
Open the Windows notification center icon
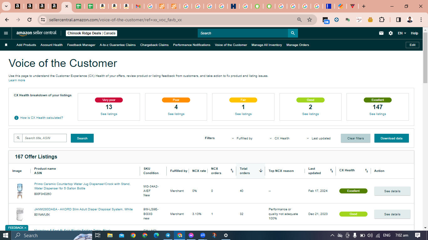click(x=418, y=235)
